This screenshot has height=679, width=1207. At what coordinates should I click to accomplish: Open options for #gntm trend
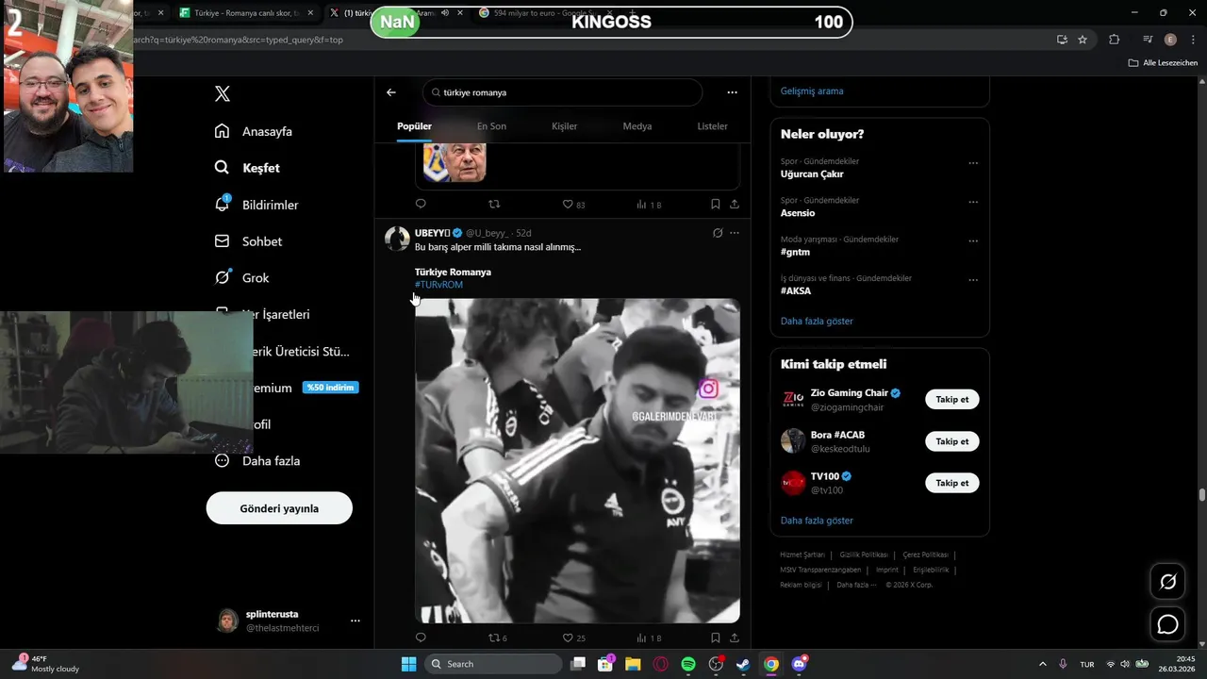tap(973, 241)
